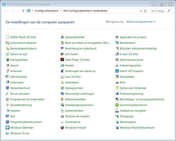Open the Opslagruimten link
The height and width of the screenshot is (141, 176).
point(74,88)
